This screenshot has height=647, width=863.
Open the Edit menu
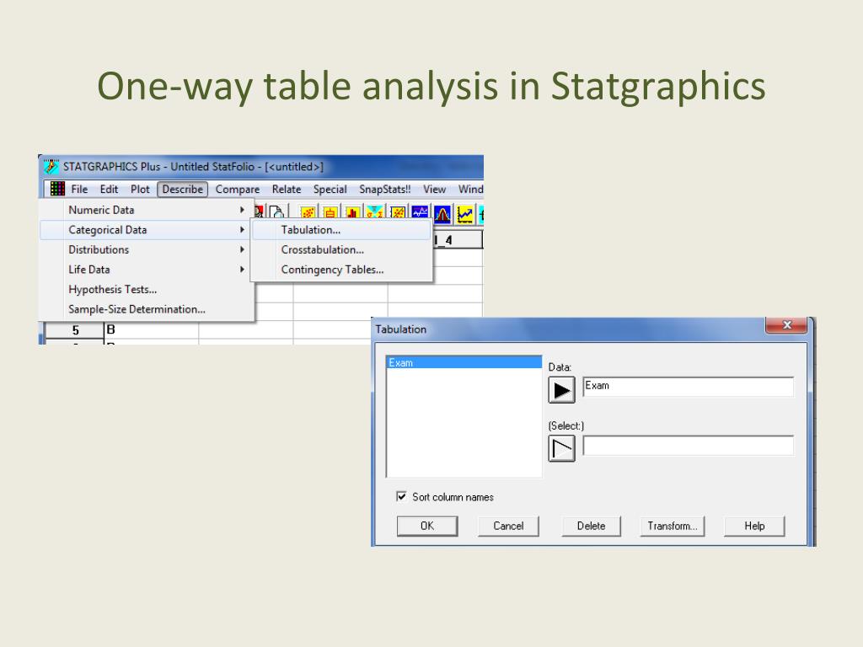coord(109,190)
